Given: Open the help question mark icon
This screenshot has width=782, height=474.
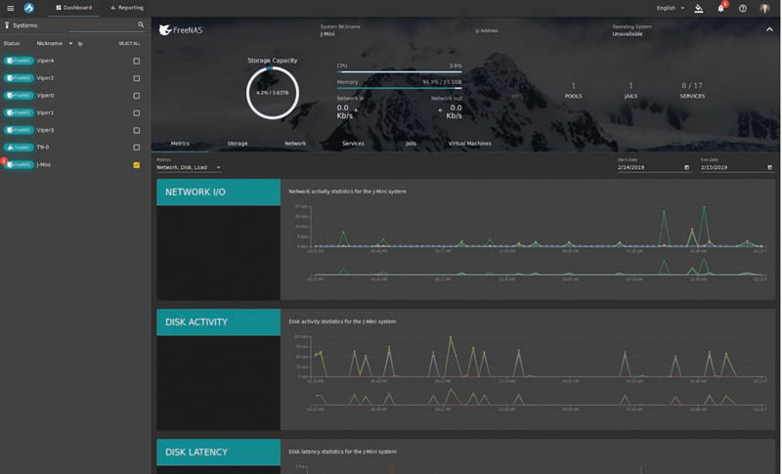Looking at the screenshot, I should coord(743,8).
